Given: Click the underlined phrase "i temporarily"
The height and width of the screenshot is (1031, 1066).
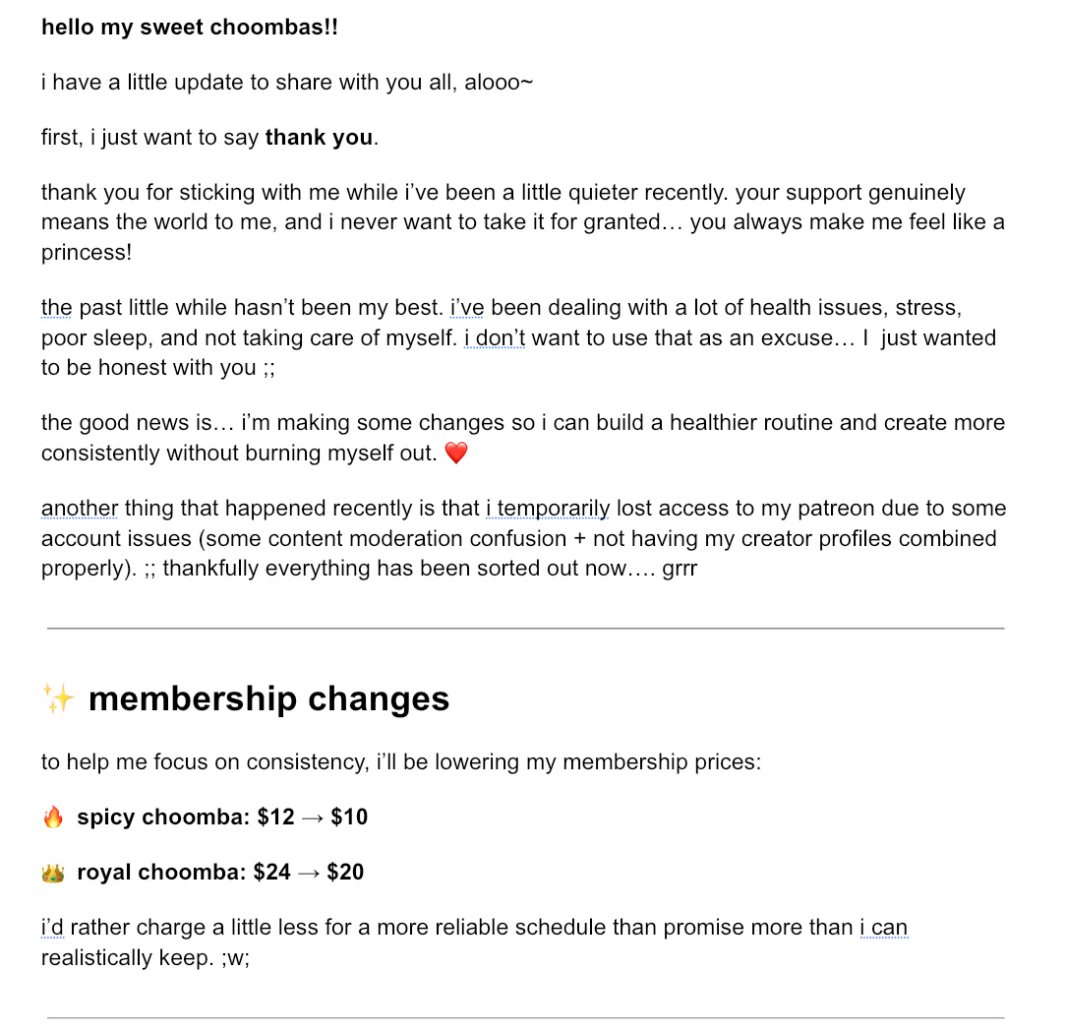Looking at the screenshot, I should (548, 508).
